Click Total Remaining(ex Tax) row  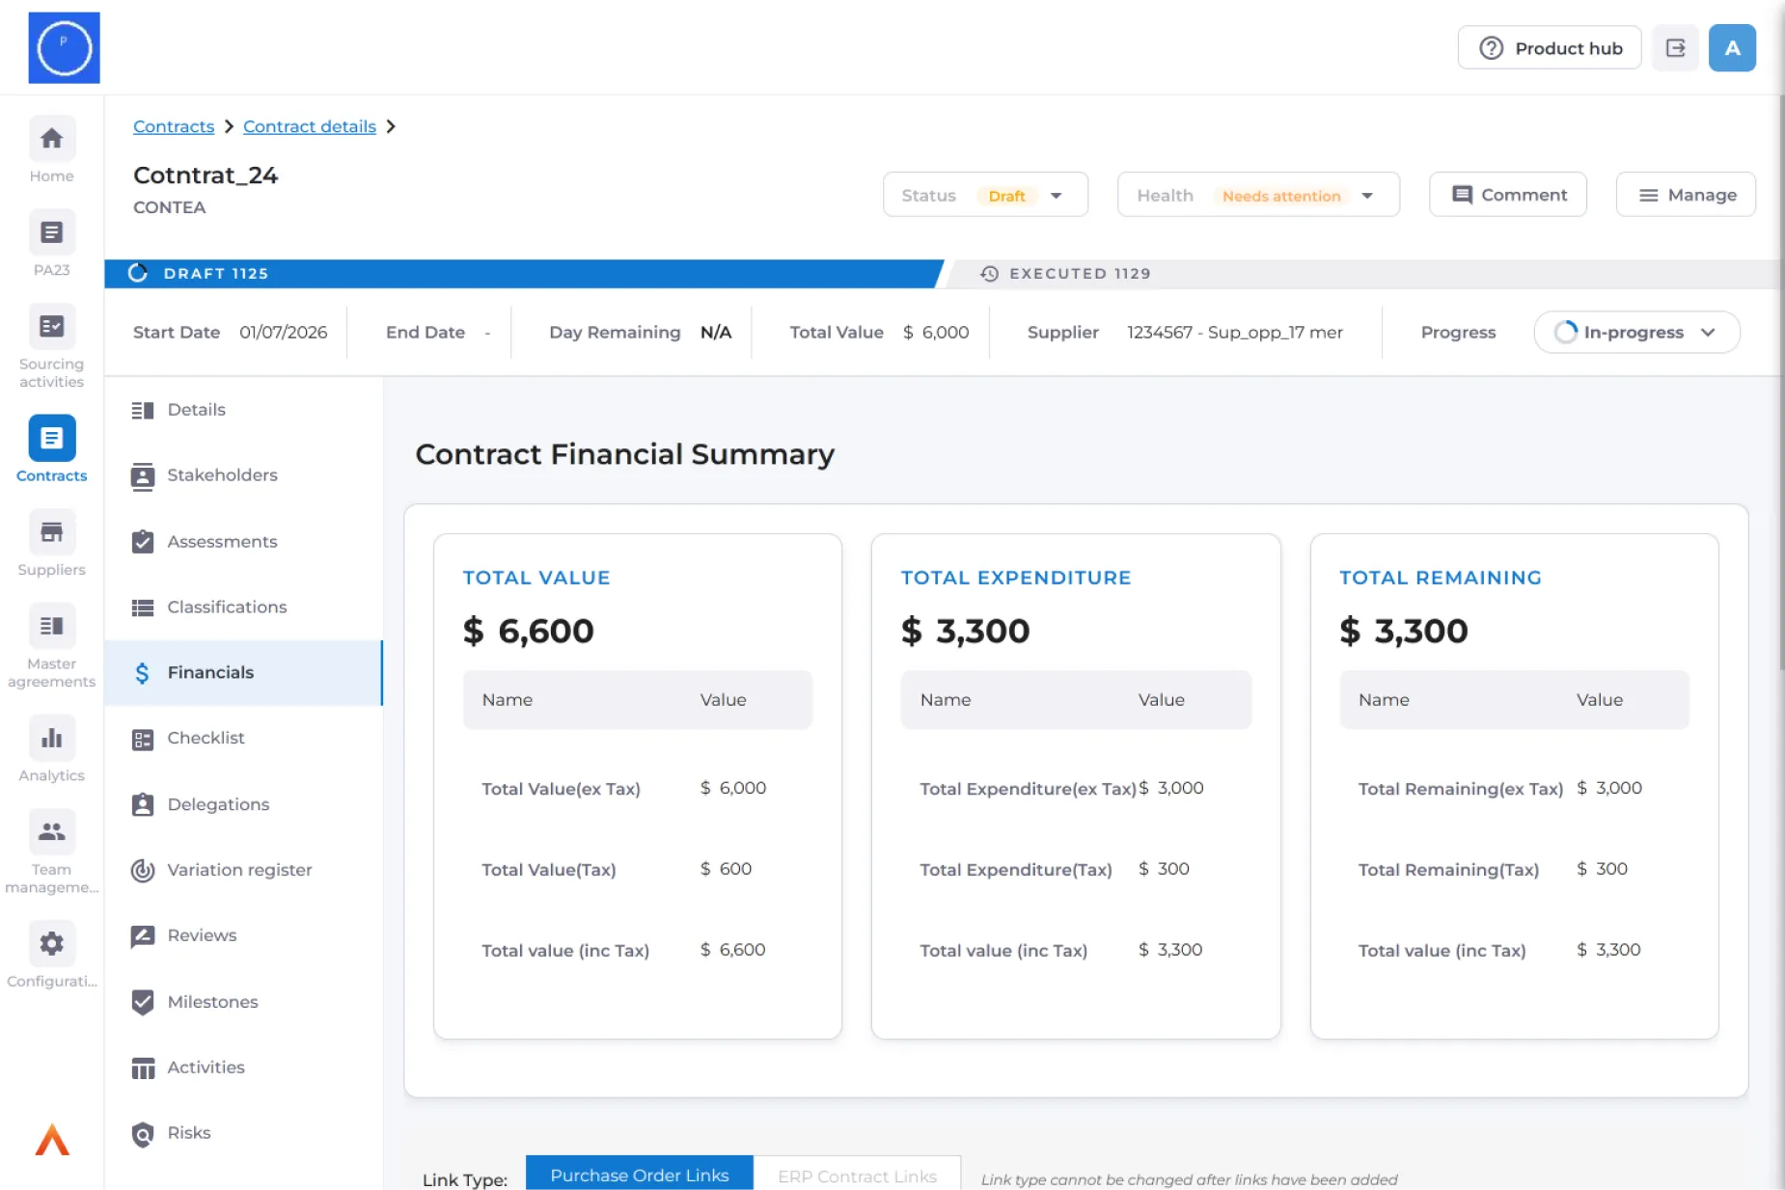point(1514,789)
